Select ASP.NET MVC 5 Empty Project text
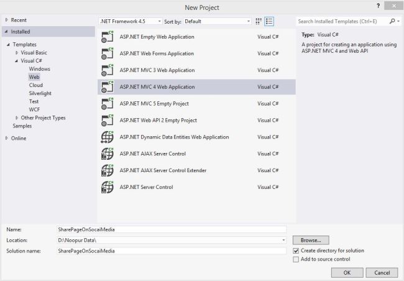This screenshot has height=281, width=404. [x=154, y=104]
